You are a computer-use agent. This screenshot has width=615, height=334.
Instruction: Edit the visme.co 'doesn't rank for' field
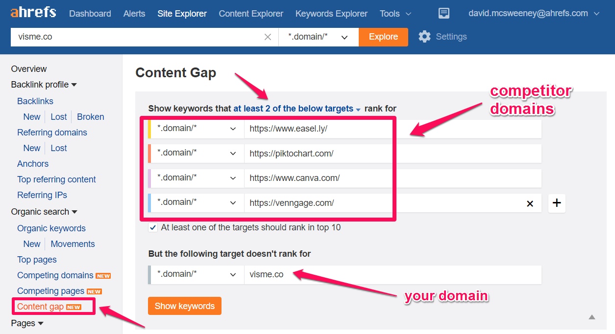pyautogui.click(x=393, y=274)
